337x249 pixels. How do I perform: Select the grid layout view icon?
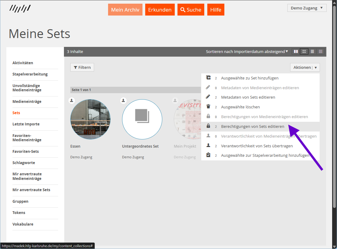point(304,51)
